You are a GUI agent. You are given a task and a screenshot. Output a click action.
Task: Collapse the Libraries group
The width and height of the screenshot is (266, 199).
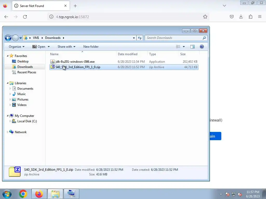pyautogui.click(x=8, y=83)
